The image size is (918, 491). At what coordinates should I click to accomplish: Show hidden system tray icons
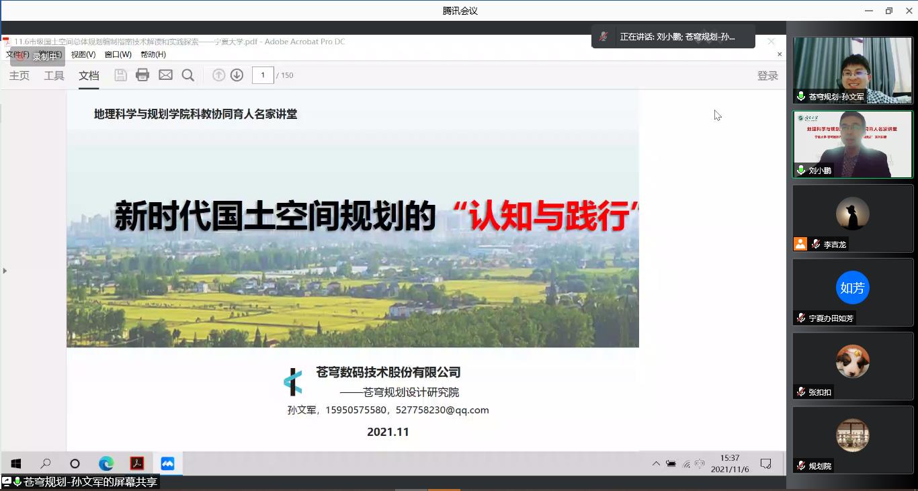click(656, 463)
